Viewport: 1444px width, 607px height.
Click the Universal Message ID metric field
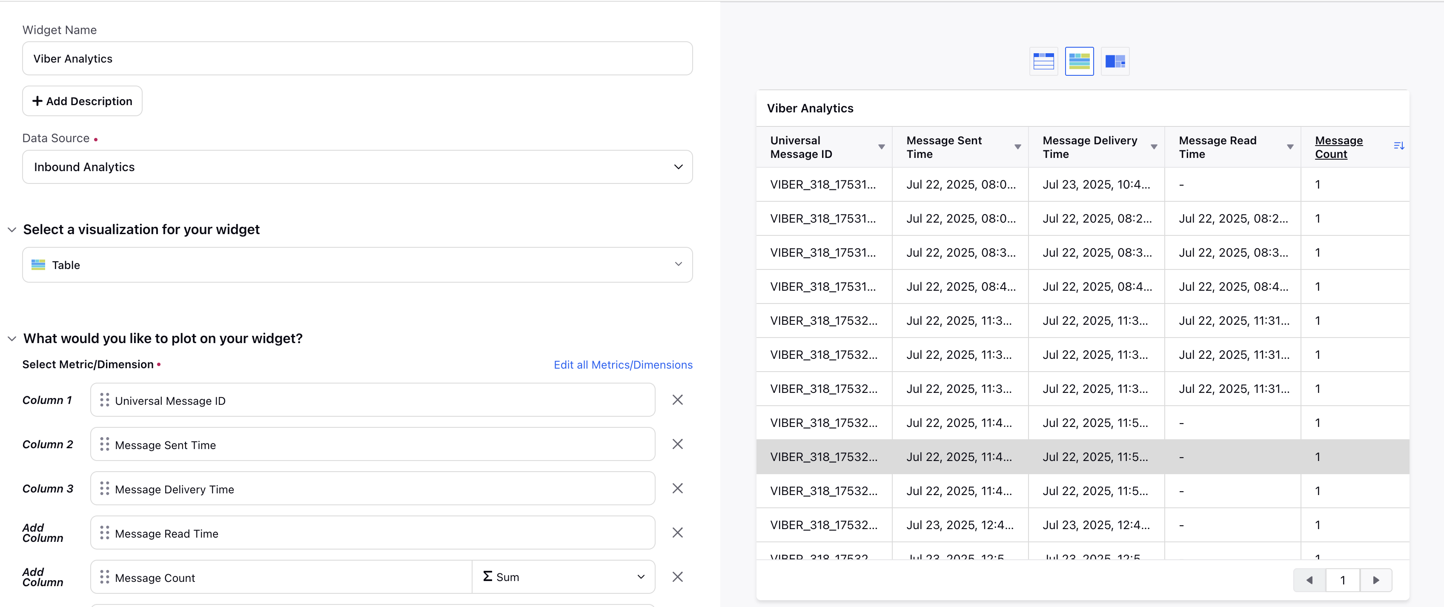click(372, 400)
